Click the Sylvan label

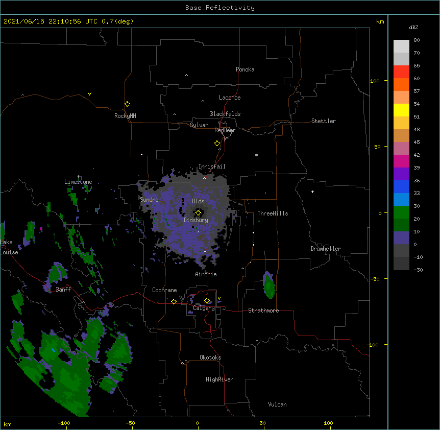[199, 125]
